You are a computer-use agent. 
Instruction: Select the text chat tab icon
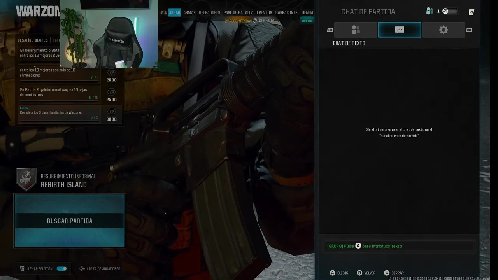click(x=400, y=30)
